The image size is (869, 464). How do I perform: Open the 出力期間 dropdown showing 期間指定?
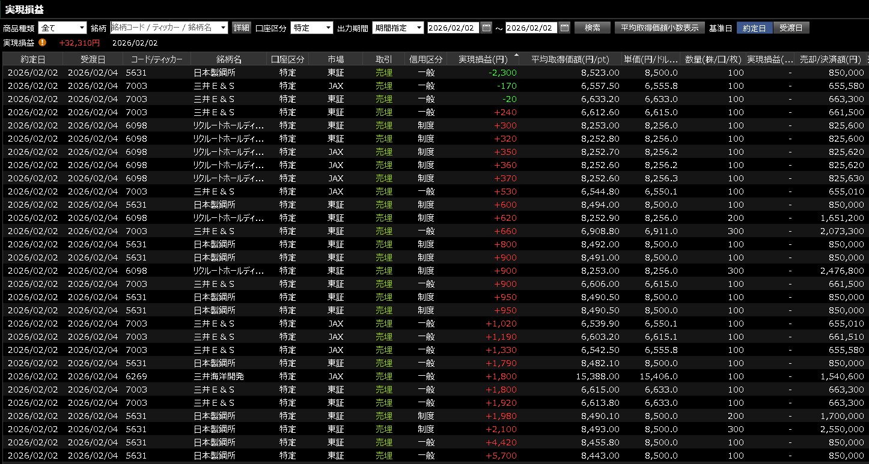click(x=398, y=28)
